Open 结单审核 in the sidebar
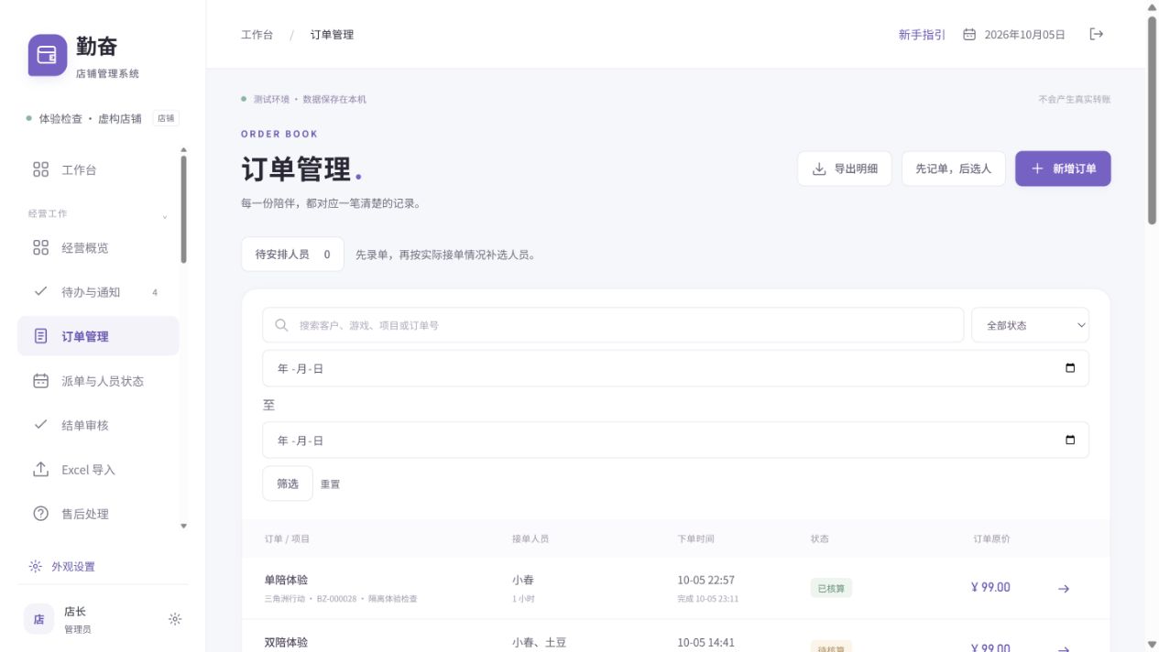Image resolution: width=1159 pixels, height=652 pixels. [x=98, y=425]
